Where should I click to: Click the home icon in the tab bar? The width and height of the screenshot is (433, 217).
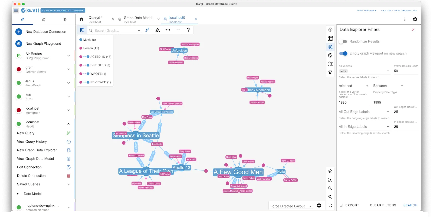point(81,19)
